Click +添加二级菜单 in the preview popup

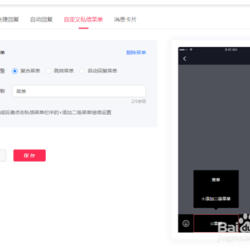click(x=216, y=199)
